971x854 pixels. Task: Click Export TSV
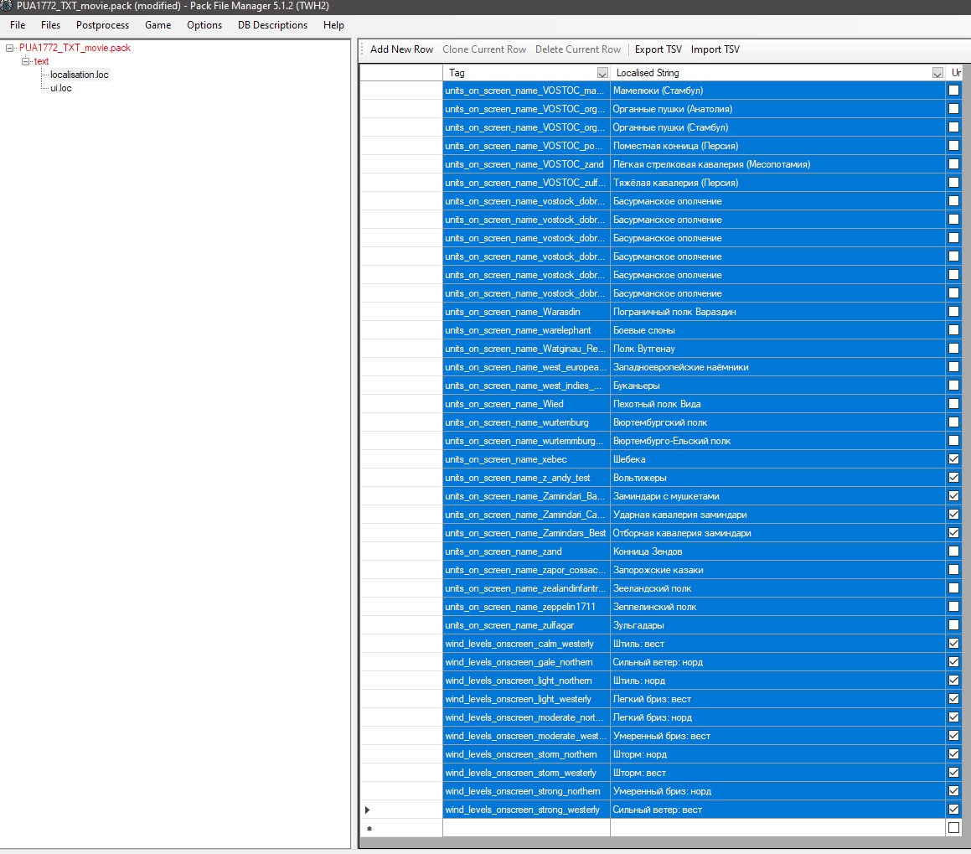click(659, 49)
